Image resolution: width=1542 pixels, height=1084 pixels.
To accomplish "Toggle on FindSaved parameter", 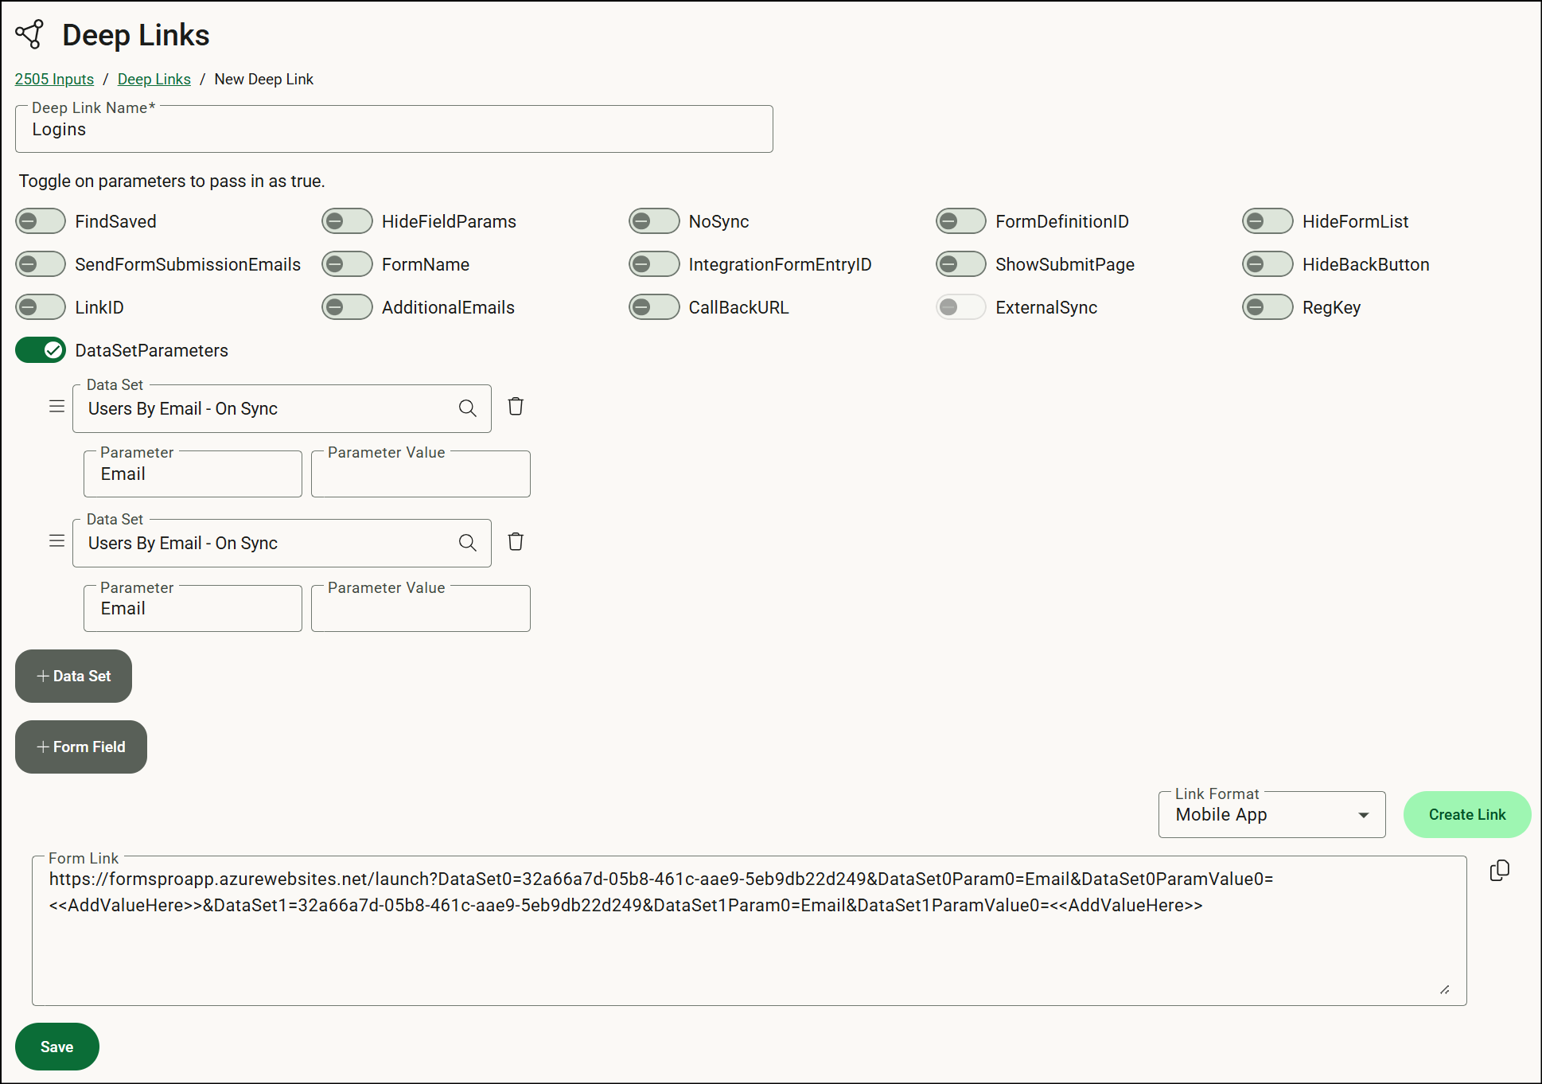I will coord(41,221).
